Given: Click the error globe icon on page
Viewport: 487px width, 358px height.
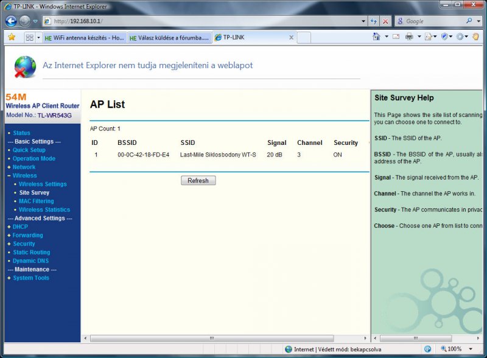Looking at the screenshot, I should (25, 67).
